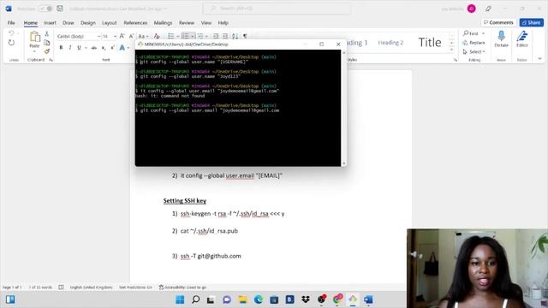The height and width of the screenshot is (308, 548).
Task: Open Dropbox from the taskbar
Action: coord(306,299)
